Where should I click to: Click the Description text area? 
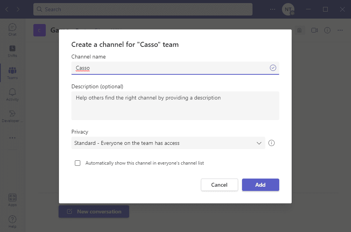point(175,106)
